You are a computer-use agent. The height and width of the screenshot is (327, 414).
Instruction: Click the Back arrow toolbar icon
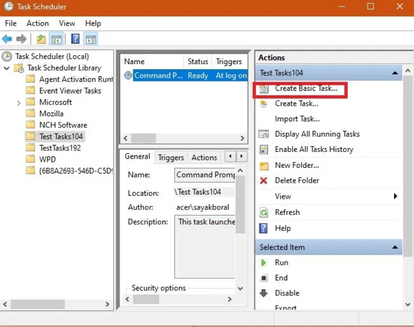(x=7, y=39)
